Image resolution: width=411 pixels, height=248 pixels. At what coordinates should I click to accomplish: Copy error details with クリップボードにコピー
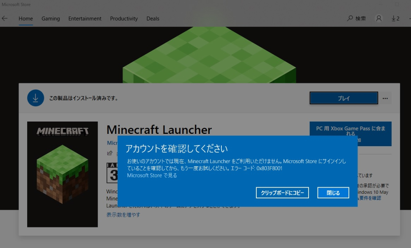(x=282, y=193)
